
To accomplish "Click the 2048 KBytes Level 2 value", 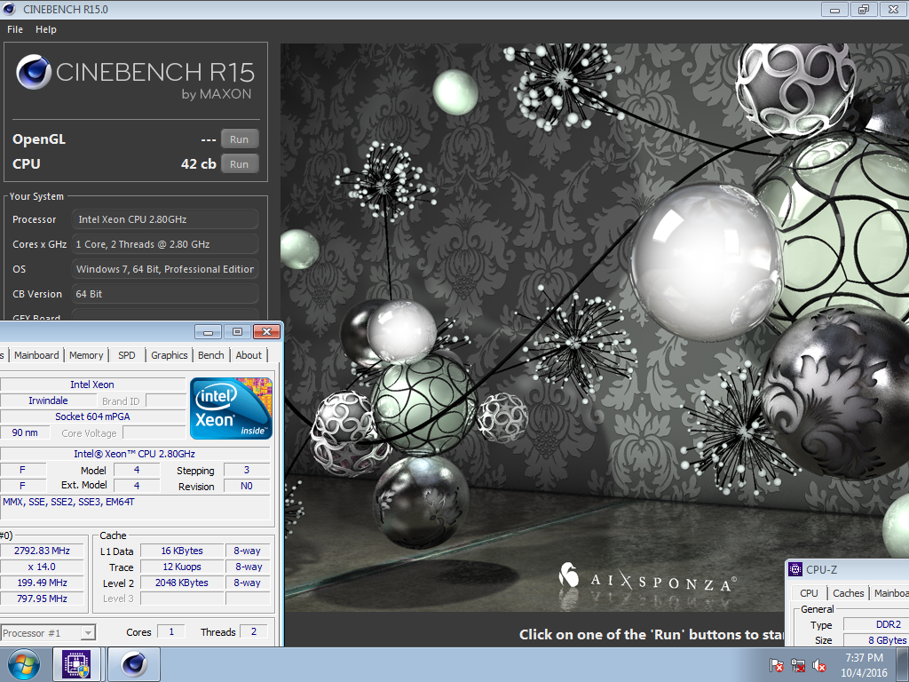I will [182, 583].
